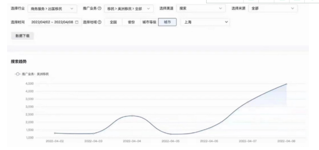The image size is (319, 150).
Task: Open the 选择渠道 dropdown showing 搜索
Action: [201, 8]
